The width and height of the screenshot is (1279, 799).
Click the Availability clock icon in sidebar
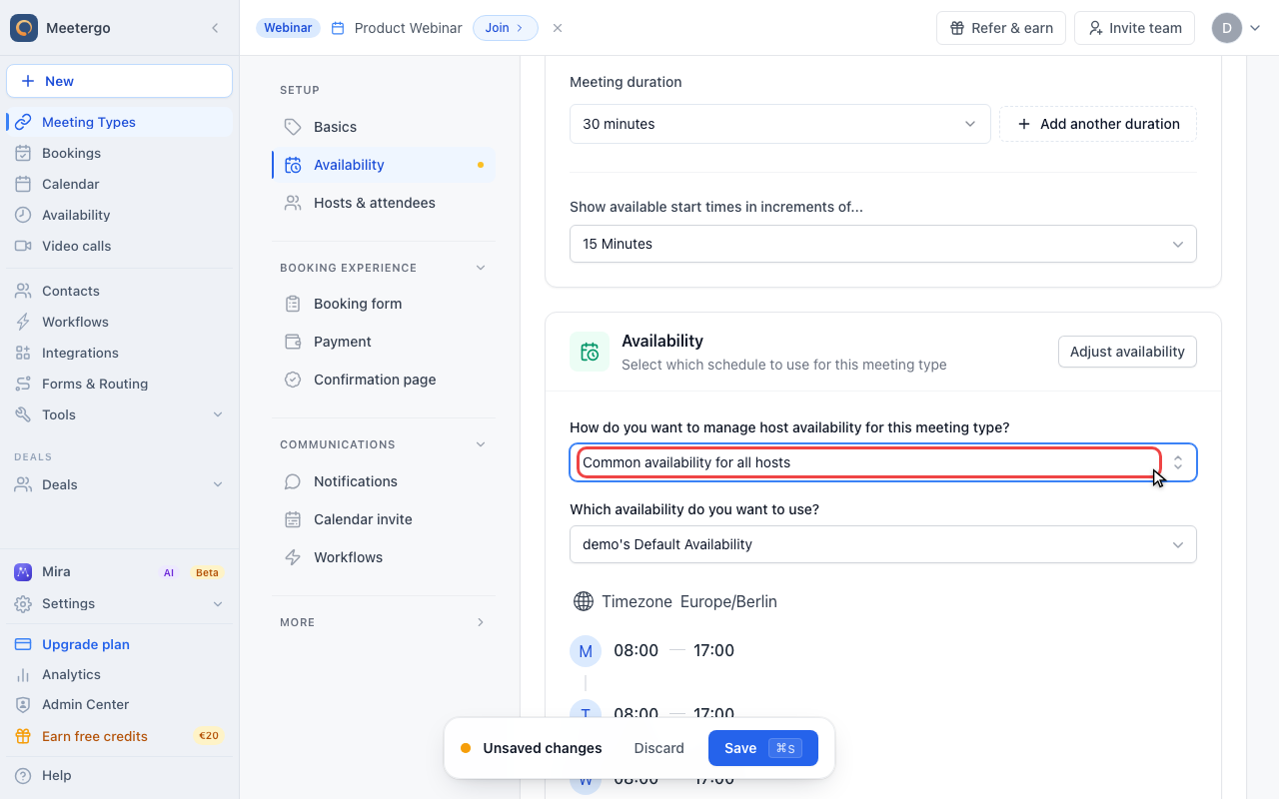point(23,215)
